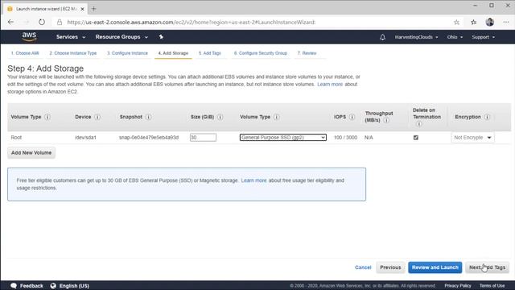Click Review and Launch button
The image size is (515, 290).
point(435,267)
